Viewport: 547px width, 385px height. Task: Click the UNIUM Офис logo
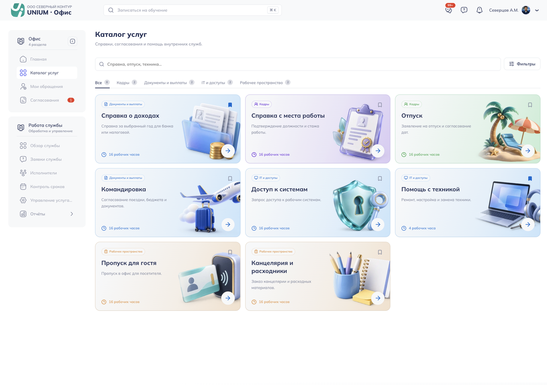41,10
